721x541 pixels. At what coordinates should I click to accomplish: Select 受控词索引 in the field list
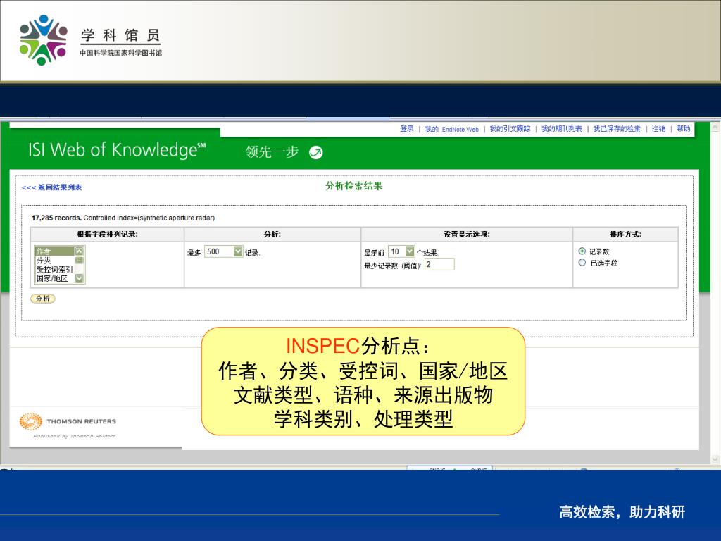(x=54, y=270)
